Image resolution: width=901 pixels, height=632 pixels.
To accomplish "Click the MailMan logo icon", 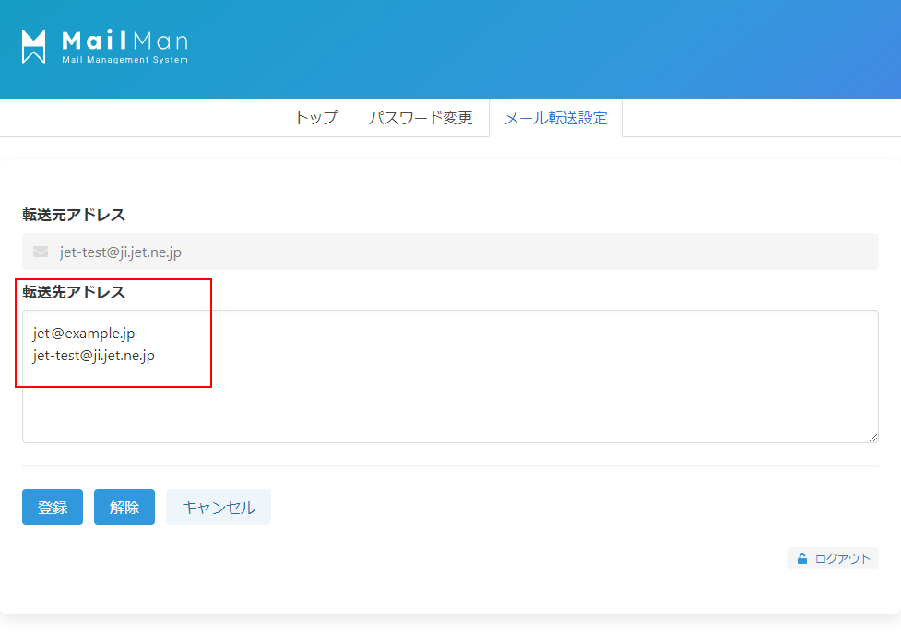I will coord(34,47).
